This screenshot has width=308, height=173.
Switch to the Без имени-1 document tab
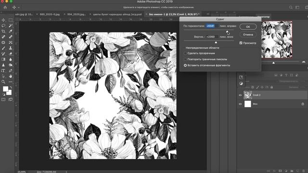pyautogui.click(x=174, y=14)
